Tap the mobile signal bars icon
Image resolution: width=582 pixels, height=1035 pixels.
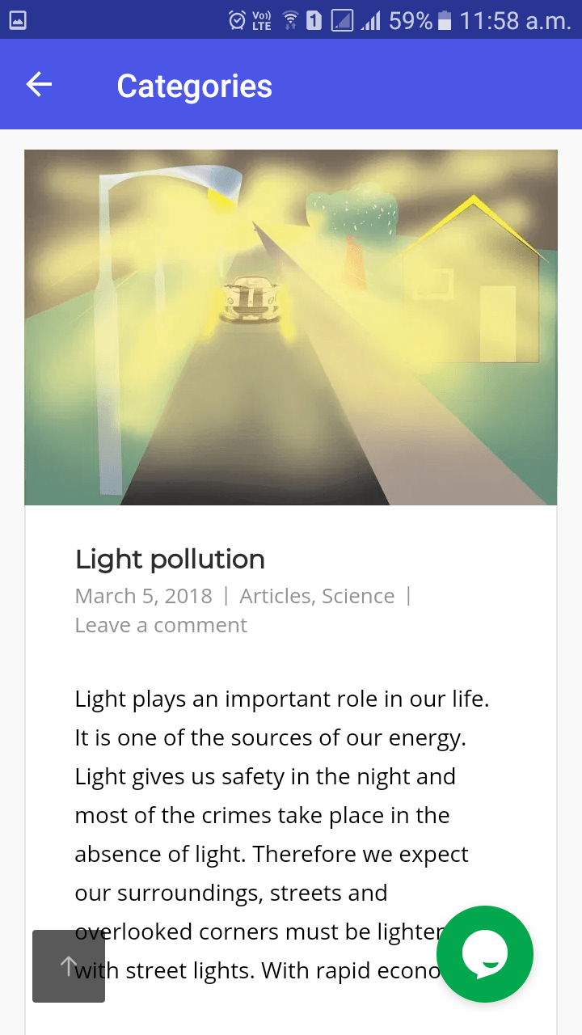click(371, 20)
